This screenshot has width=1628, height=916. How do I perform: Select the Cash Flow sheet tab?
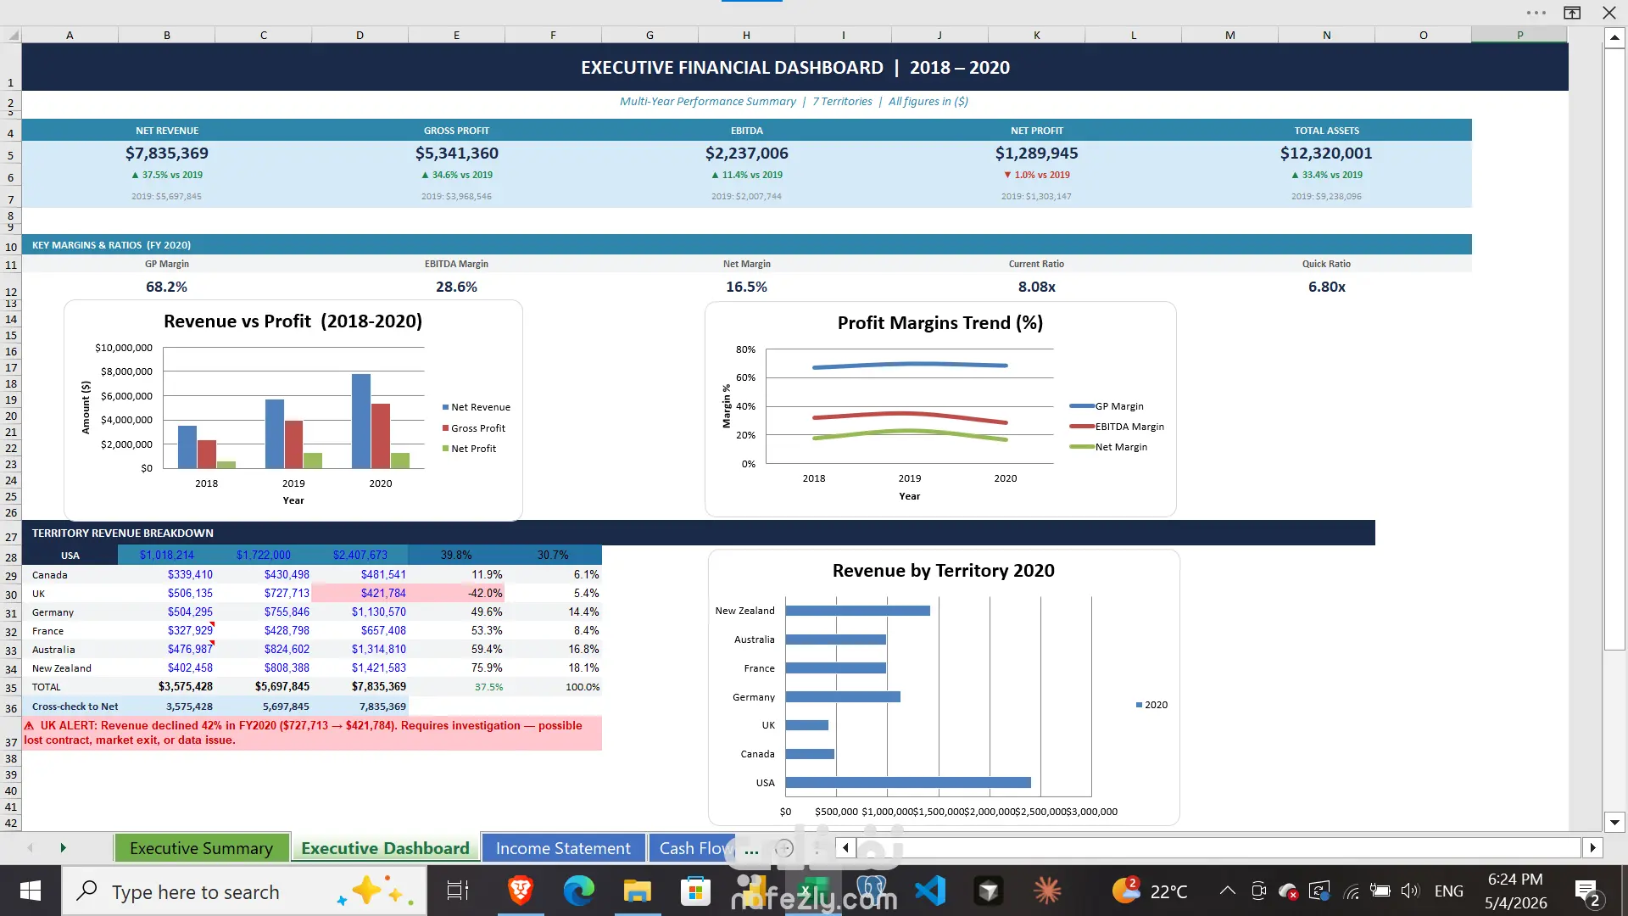pyautogui.click(x=694, y=848)
